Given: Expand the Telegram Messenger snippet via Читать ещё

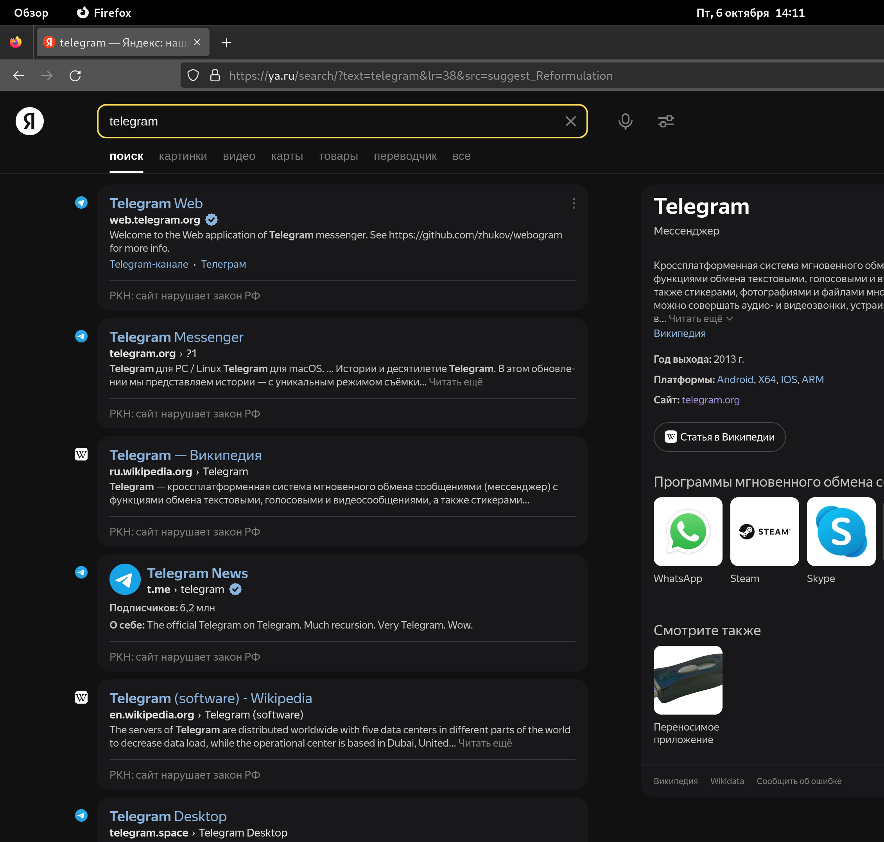Looking at the screenshot, I should pos(456,382).
